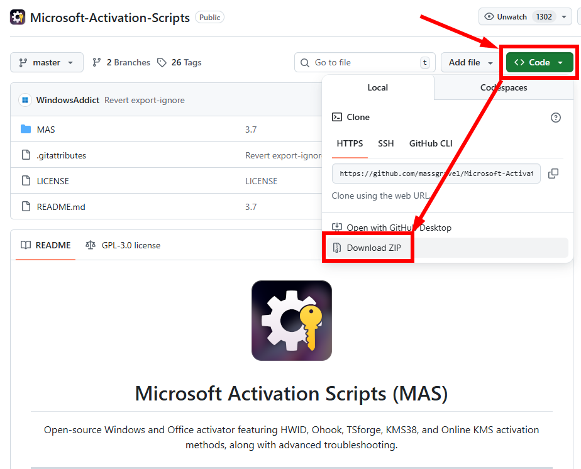Click the Go to file search field
The height and width of the screenshot is (469, 581).
pyautogui.click(x=365, y=63)
